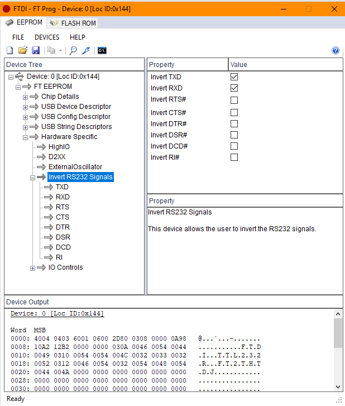Click the FLASH ROM tab icon
Viewport: 345px width, 406px height.
(x=54, y=23)
